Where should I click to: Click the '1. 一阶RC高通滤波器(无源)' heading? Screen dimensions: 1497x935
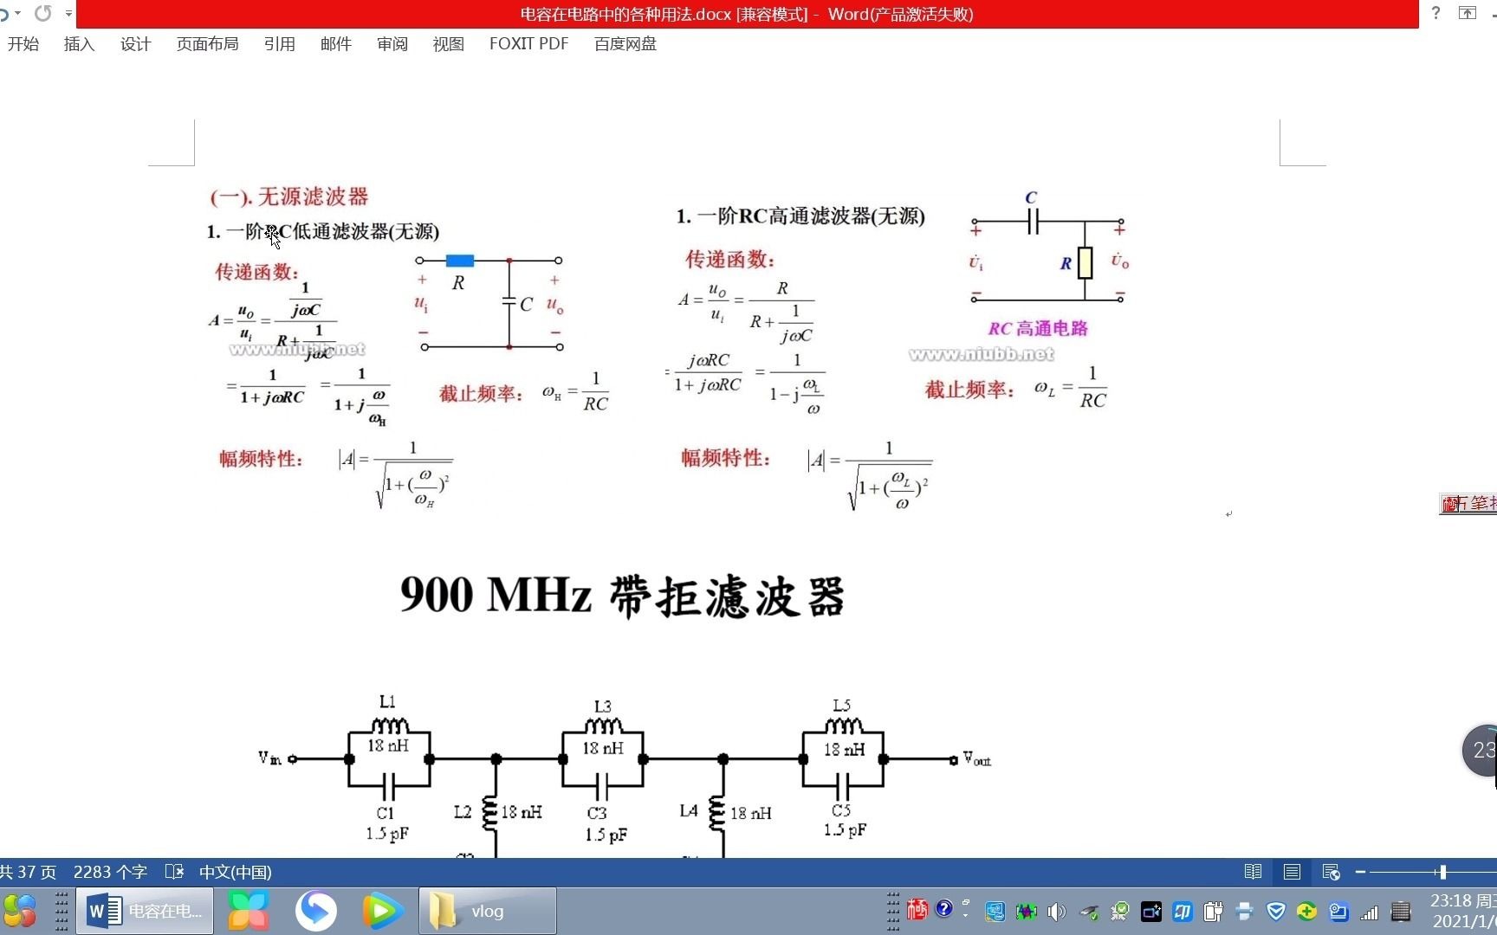[x=800, y=216]
